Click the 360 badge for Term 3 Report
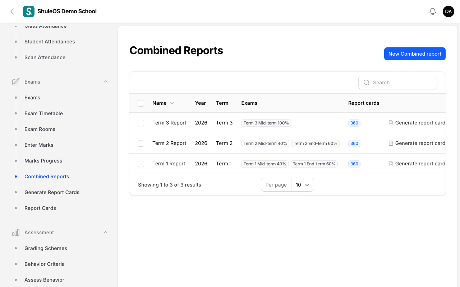460x287 pixels. 354,123
